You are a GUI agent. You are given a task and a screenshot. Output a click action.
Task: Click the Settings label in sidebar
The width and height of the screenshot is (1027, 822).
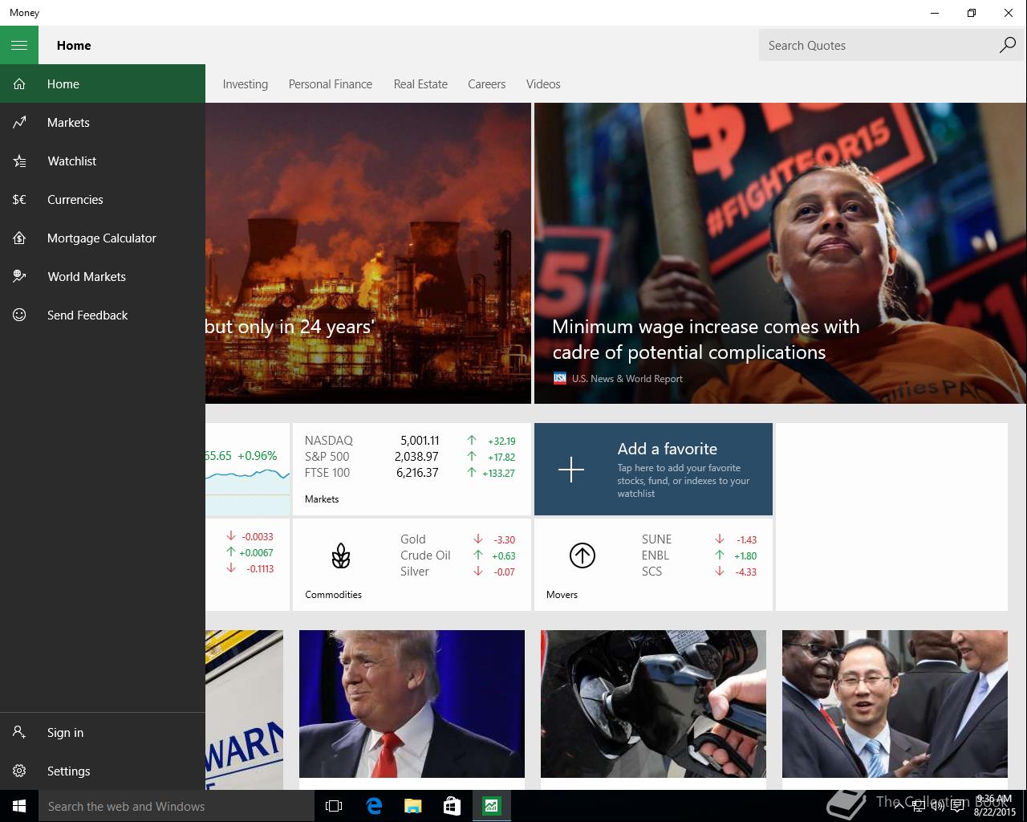pos(69,771)
